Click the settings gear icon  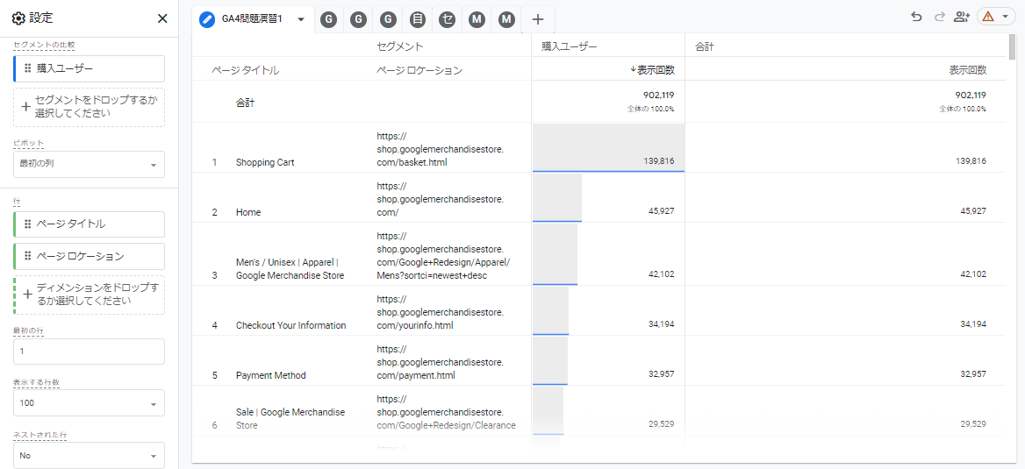[x=19, y=18]
